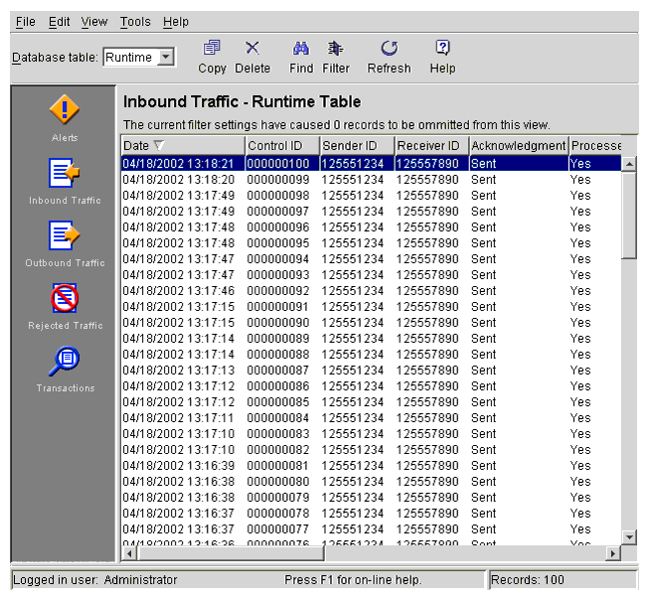Select row with Control ID 000000085

(372, 401)
